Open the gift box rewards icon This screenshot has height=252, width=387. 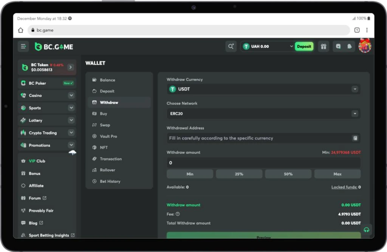tap(324, 46)
